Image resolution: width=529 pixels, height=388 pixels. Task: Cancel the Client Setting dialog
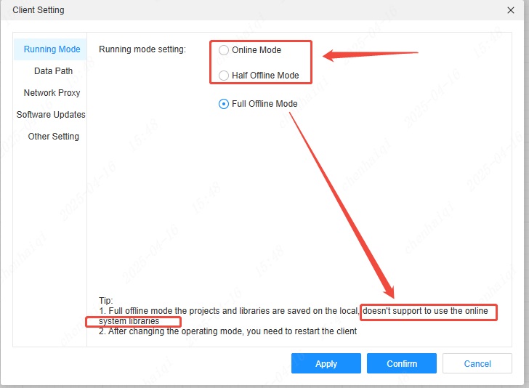[477, 363]
